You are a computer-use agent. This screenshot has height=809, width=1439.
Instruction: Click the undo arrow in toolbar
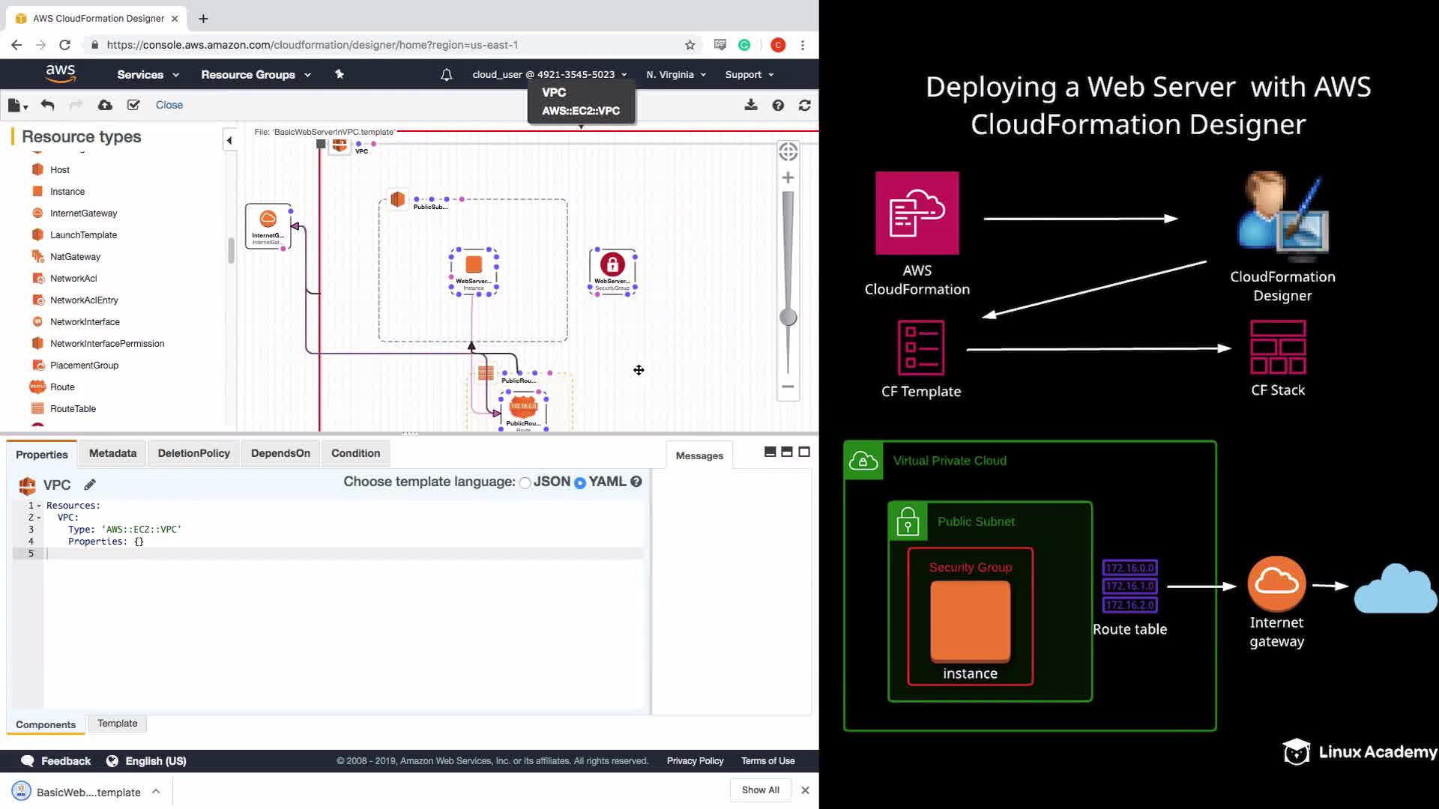click(x=47, y=105)
